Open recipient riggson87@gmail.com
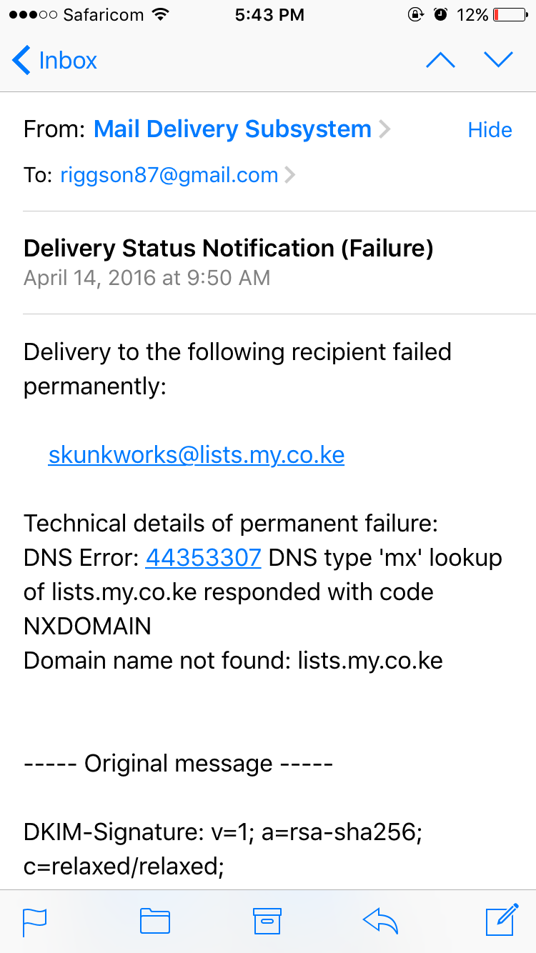536x953 pixels. 169,175
